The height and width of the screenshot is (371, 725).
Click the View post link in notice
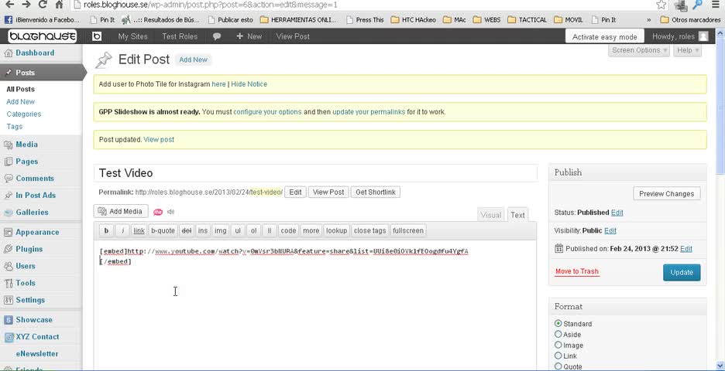pos(159,139)
